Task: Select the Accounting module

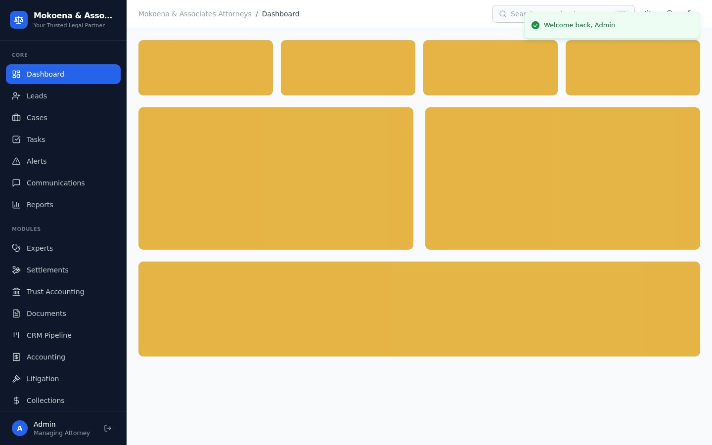Action: click(x=63, y=357)
